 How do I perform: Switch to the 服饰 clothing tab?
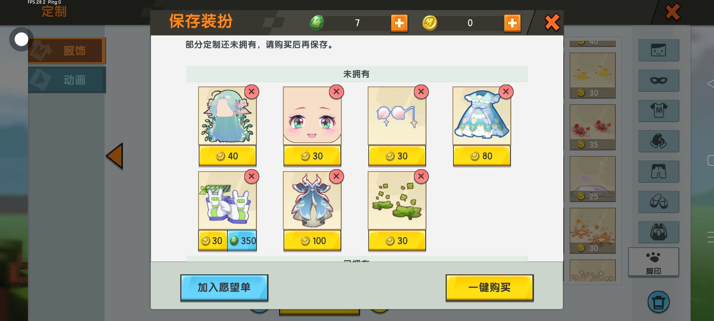pyautogui.click(x=67, y=51)
